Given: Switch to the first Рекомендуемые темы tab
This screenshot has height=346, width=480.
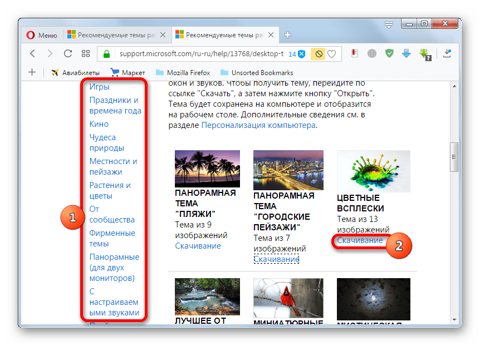Looking at the screenshot, I should coord(116,35).
